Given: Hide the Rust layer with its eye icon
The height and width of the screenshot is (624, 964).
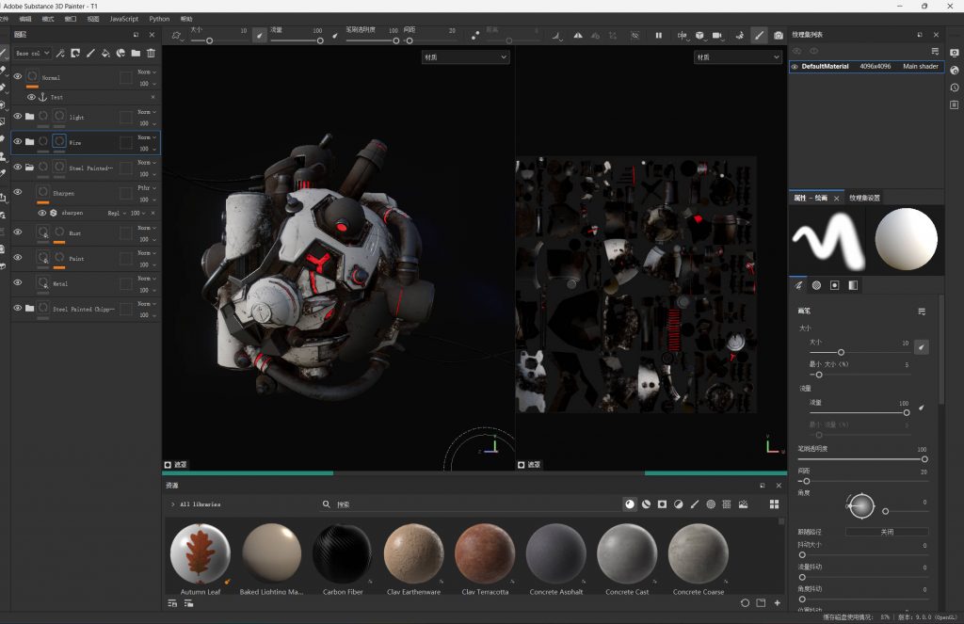Looking at the screenshot, I should [x=17, y=232].
